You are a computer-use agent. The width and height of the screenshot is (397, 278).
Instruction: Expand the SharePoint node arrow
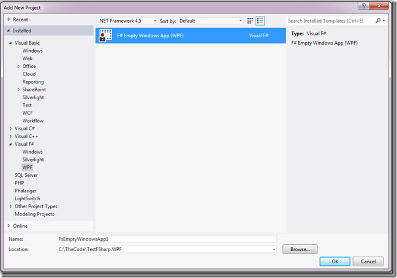click(18, 89)
